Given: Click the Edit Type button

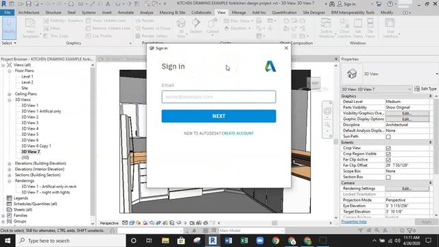Looking at the screenshot, I should 425,89.
